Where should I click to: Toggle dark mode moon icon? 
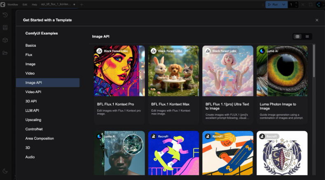[5, 171]
